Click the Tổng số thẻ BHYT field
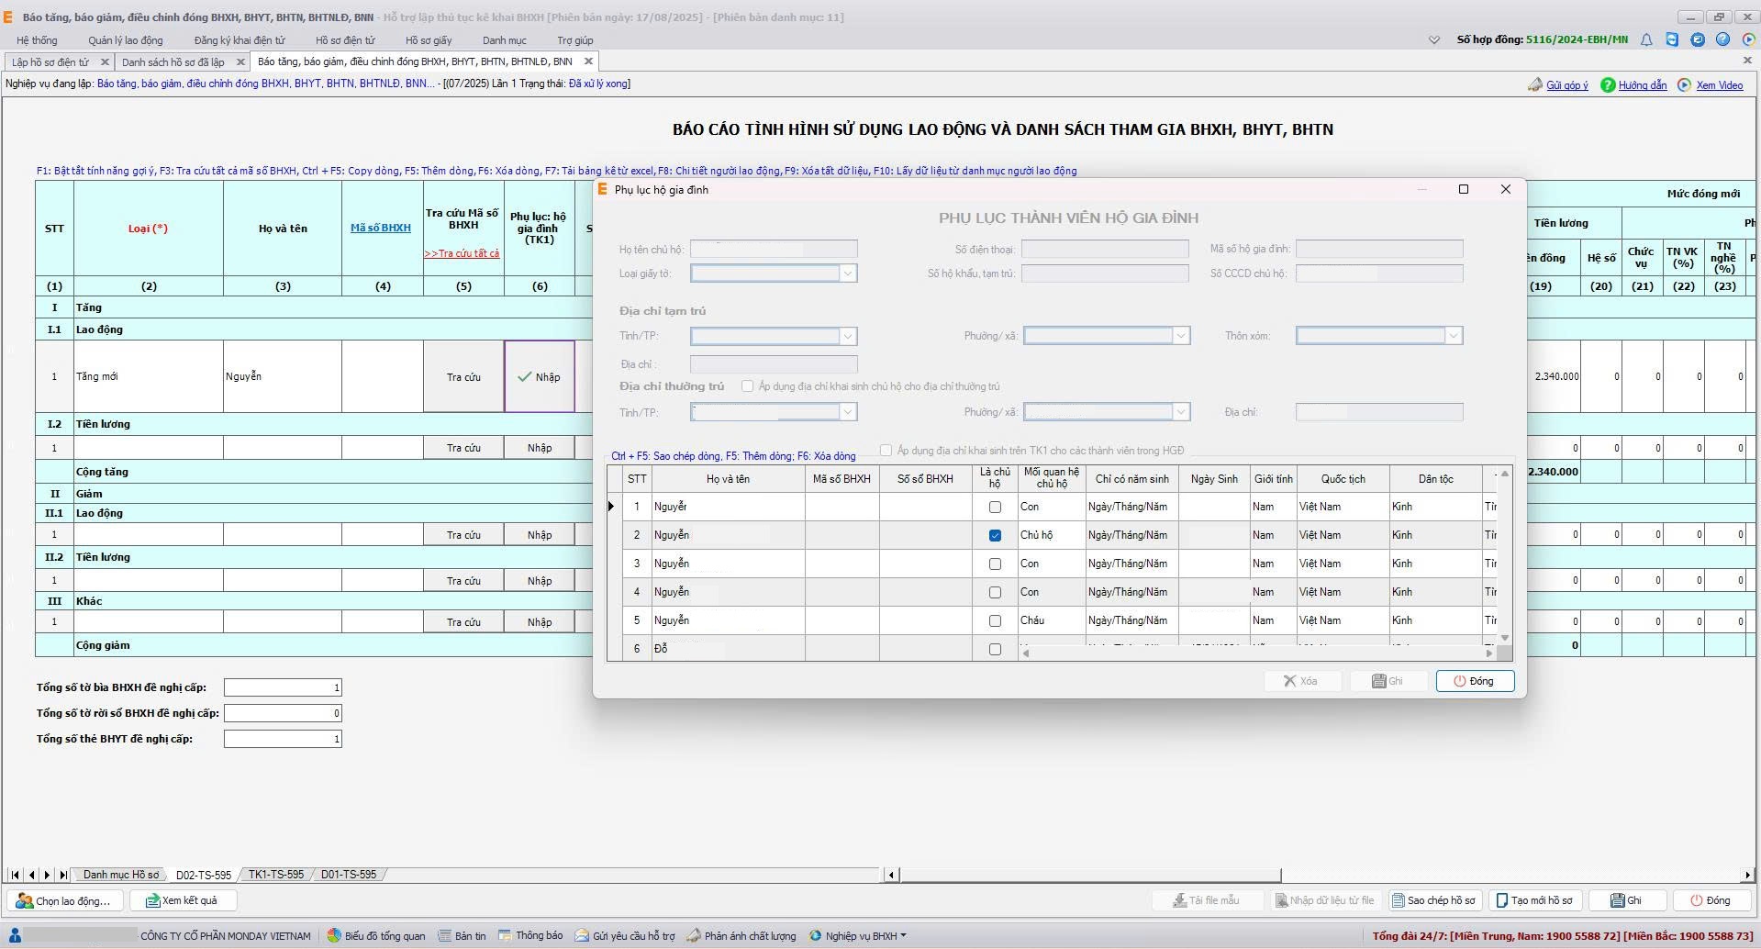Image resolution: width=1761 pixels, height=949 pixels. pos(282,739)
